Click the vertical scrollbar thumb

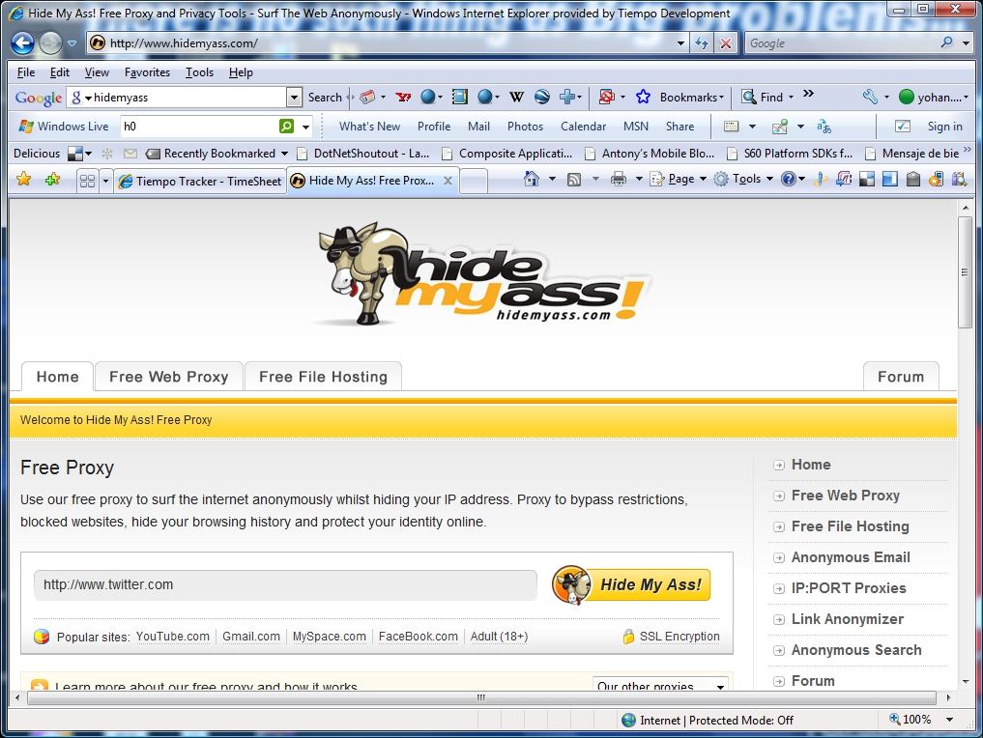pyautogui.click(x=965, y=271)
